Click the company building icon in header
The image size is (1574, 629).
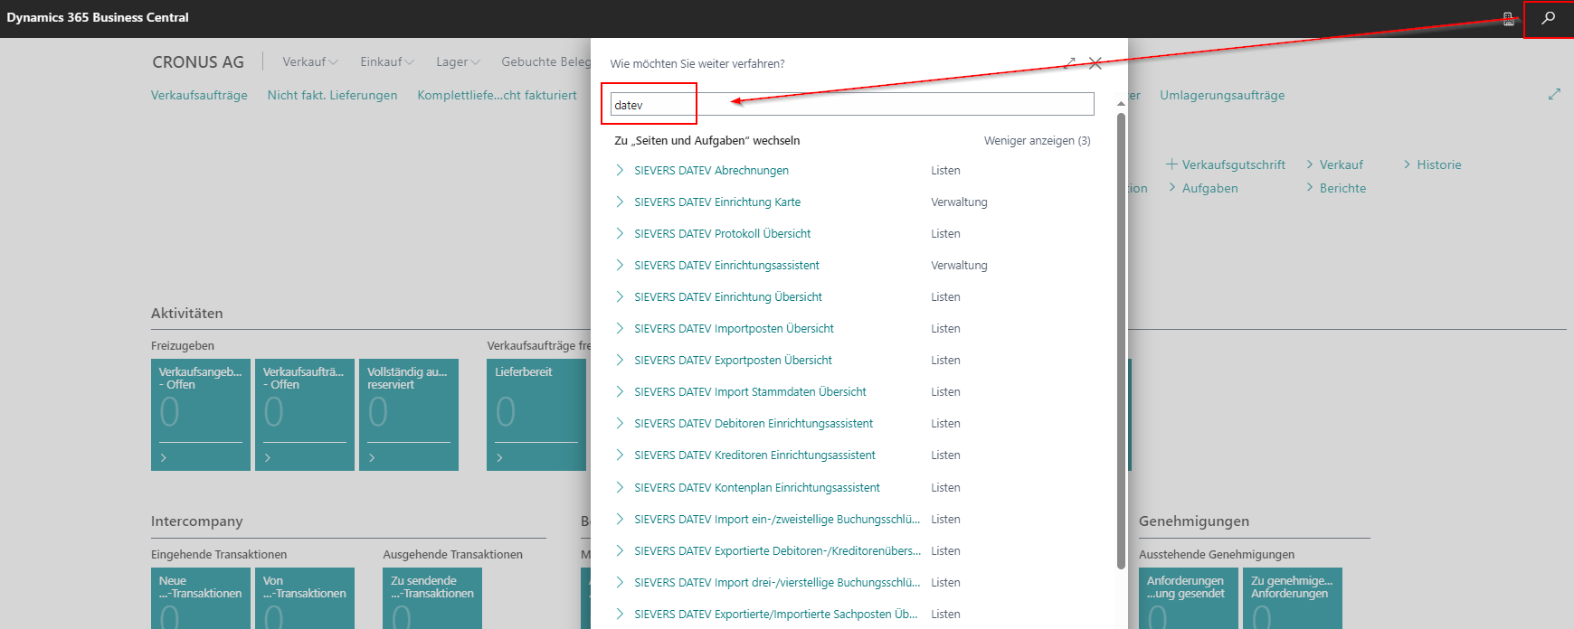click(1508, 19)
